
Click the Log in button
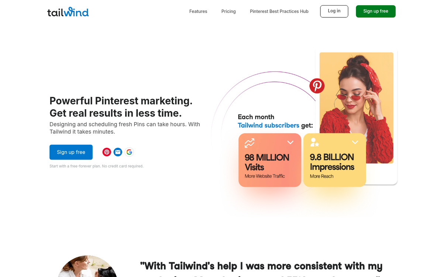(x=334, y=11)
